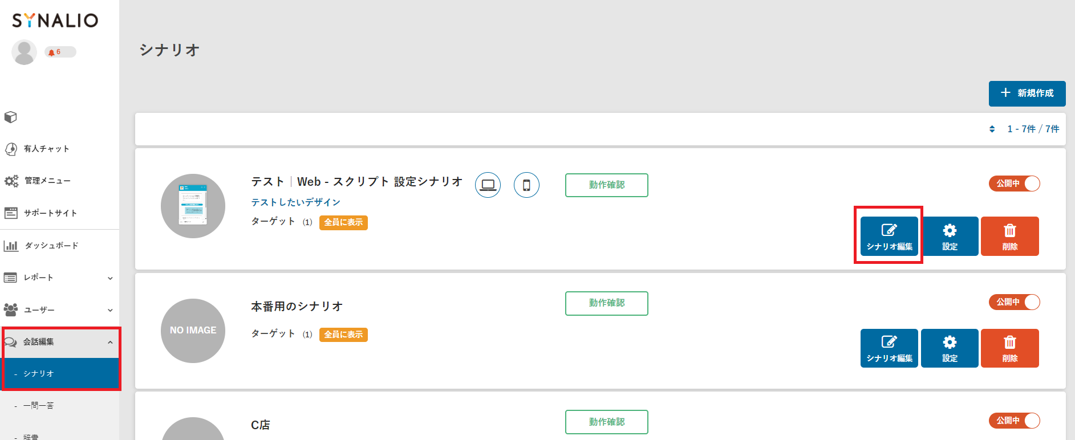
Task: Open 設定 gear for the テスト scenario
Action: pos(950,236)
